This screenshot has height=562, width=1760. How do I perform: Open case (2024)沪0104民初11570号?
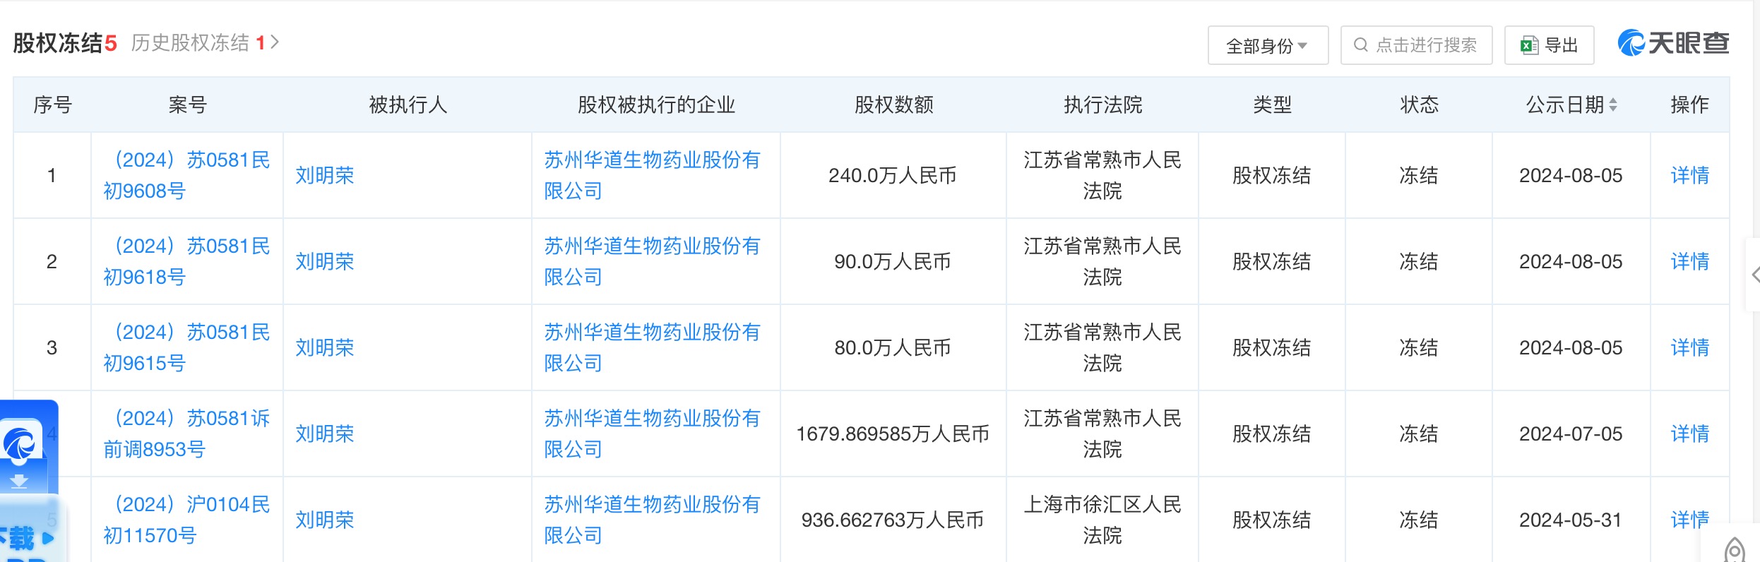[x=186, y=520]
